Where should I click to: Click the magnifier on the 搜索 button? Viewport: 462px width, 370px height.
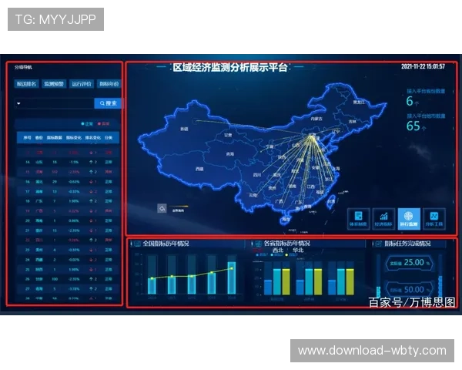point(102,103)
